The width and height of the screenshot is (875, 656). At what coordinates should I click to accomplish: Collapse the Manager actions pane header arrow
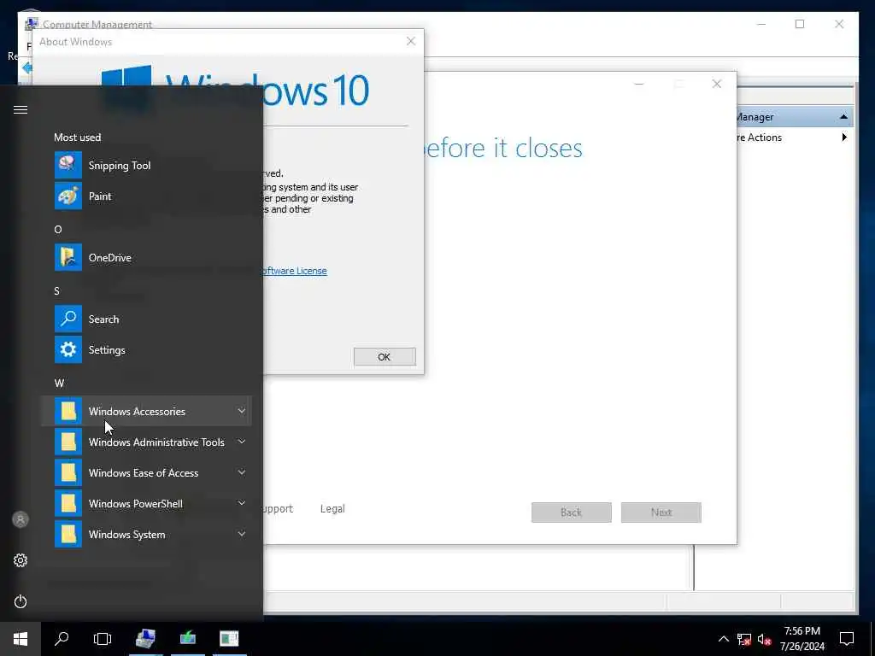843,116
